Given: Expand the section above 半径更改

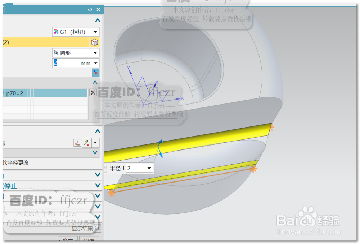Looking at the screenshot, I should 95,153.
